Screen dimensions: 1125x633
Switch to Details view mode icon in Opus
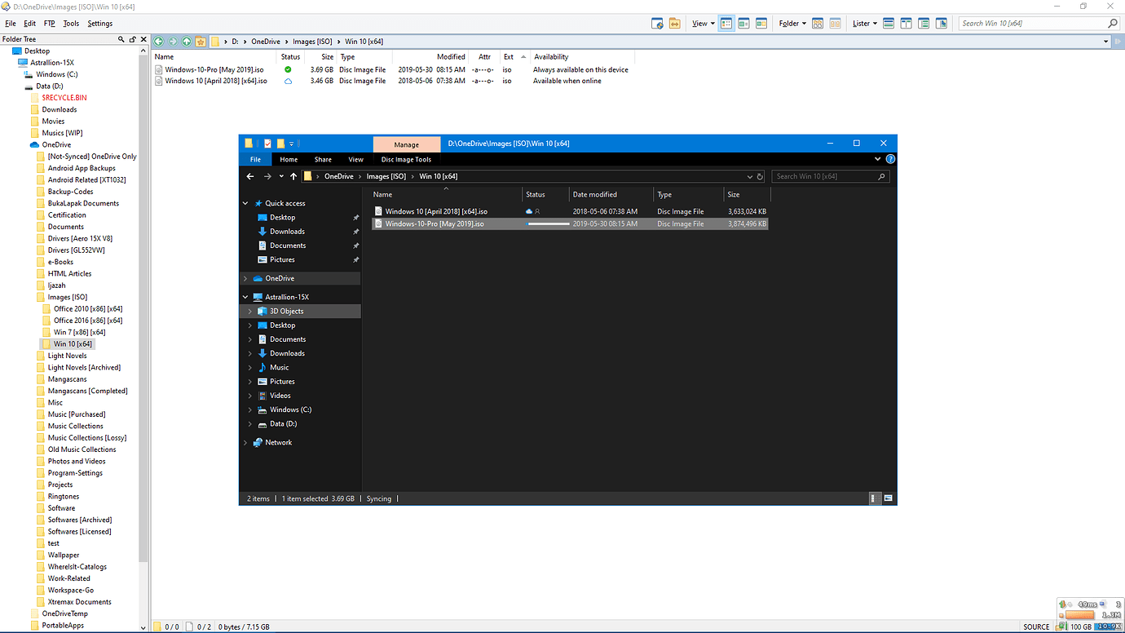click(x=726, y=24)
